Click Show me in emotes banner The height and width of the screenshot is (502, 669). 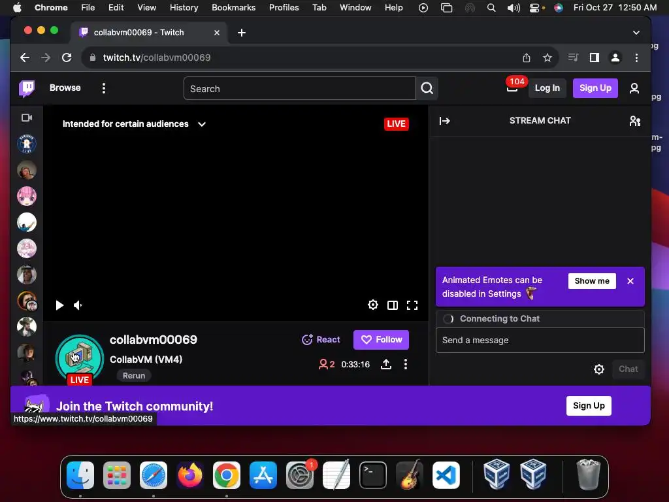pyautogui.click(x=592, y=281)
